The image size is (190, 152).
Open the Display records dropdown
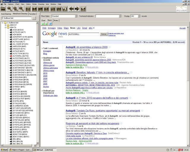coord(139,16)
